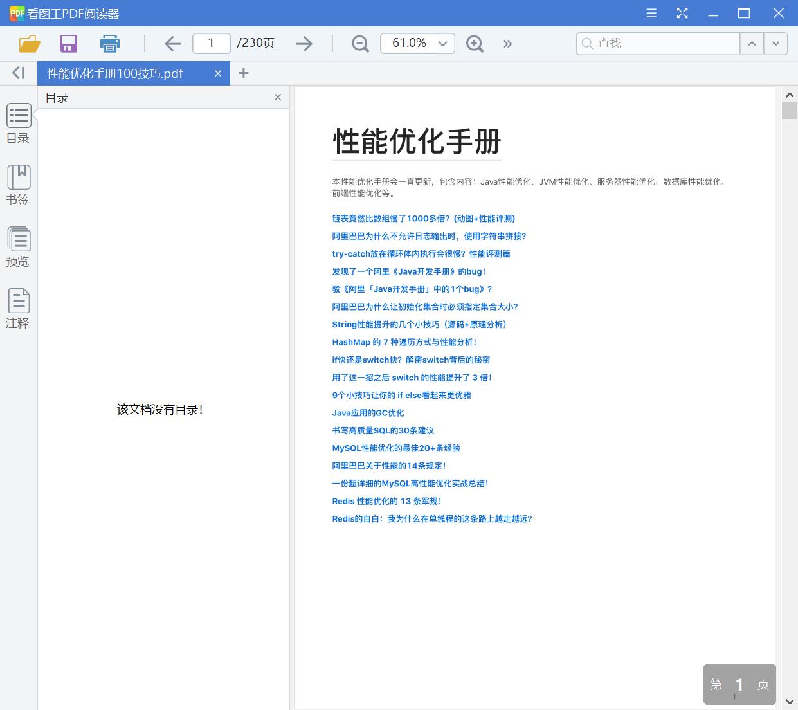The image size is (798, 710).
Task: Open link HashMap 的 7 种遍历方式与性能分析！
Action: (404, 342)
